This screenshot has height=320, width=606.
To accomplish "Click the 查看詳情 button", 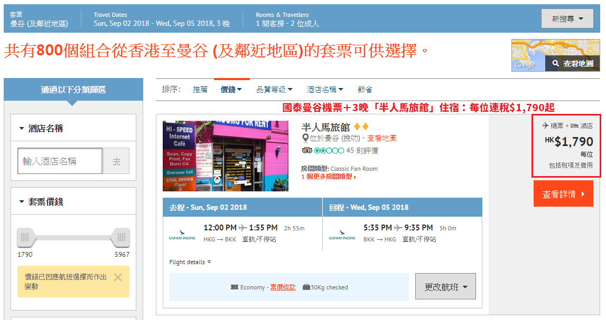I will coord(563,194).
